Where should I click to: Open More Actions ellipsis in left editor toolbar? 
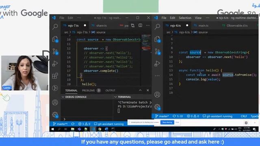point(148,25)
